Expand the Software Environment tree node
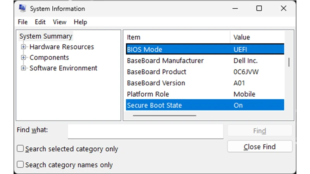This screenshot has width=310, height=174. [x=24, y=68]
